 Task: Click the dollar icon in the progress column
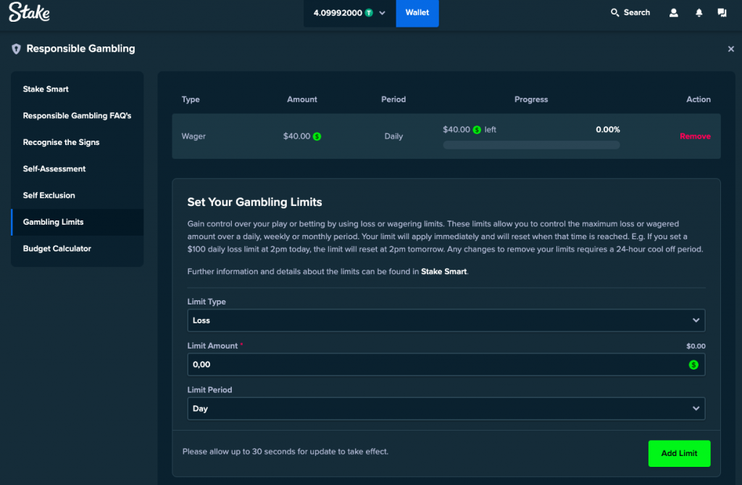tap(477, 130)
